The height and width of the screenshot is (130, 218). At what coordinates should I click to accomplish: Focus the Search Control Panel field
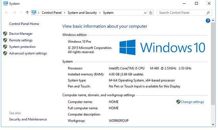[182, 13]
